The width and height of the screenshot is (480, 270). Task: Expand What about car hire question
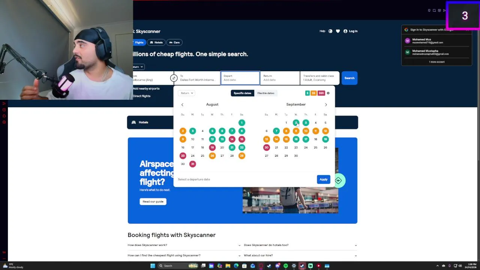click(300, 255)
